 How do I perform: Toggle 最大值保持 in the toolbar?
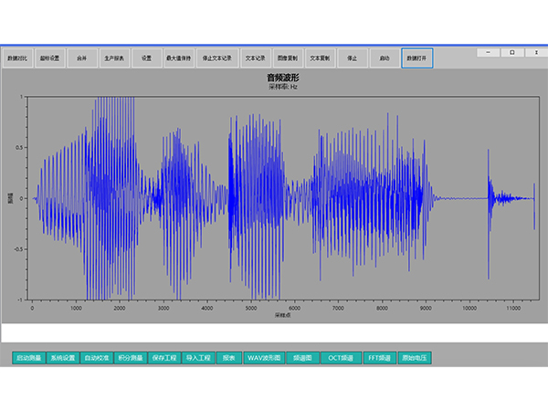click(x=179, y=58)
